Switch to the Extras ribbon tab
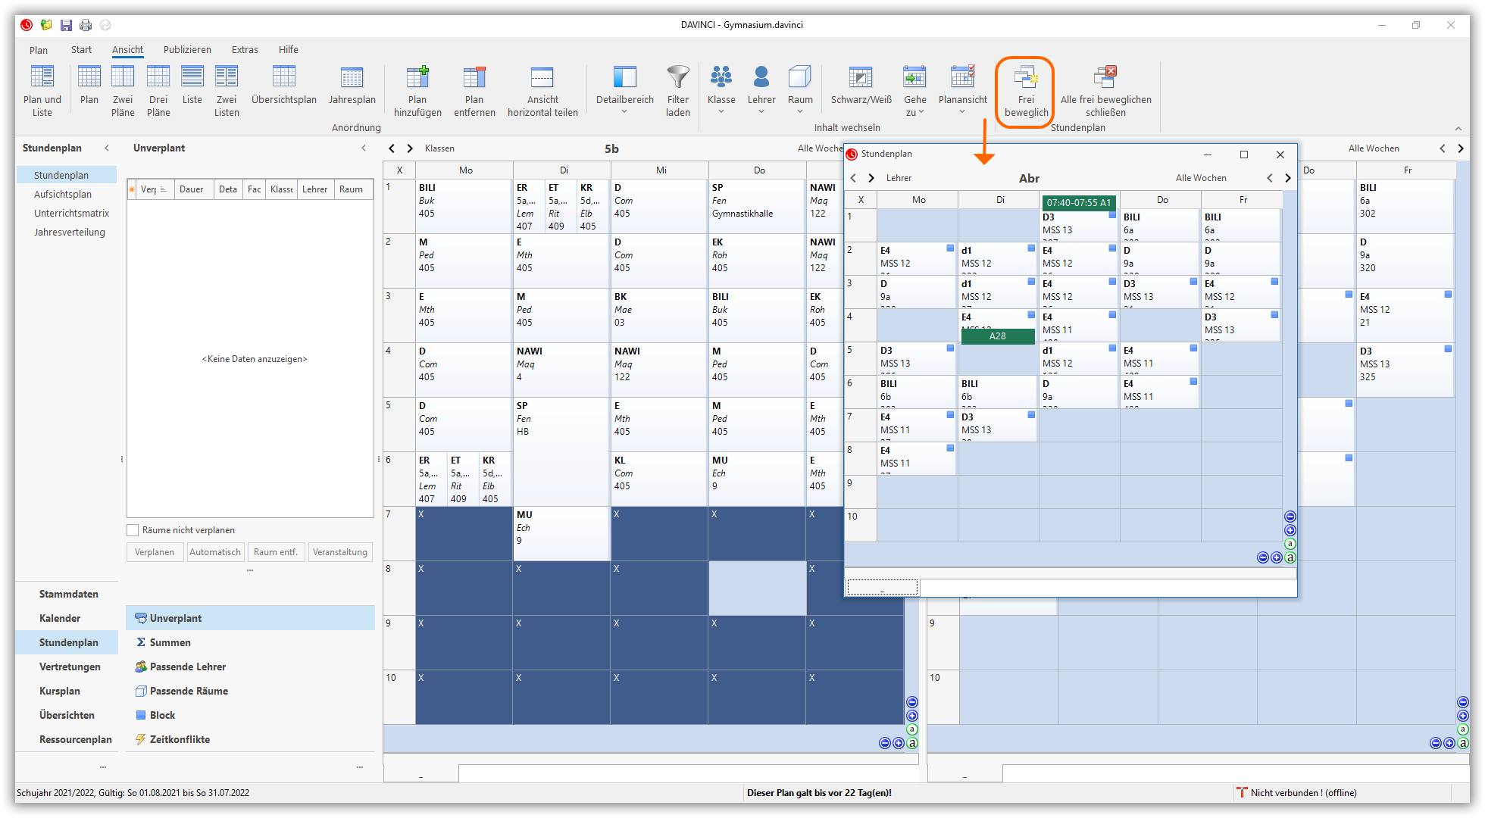This screenshot has width=1485, height=818. point(245,50)
